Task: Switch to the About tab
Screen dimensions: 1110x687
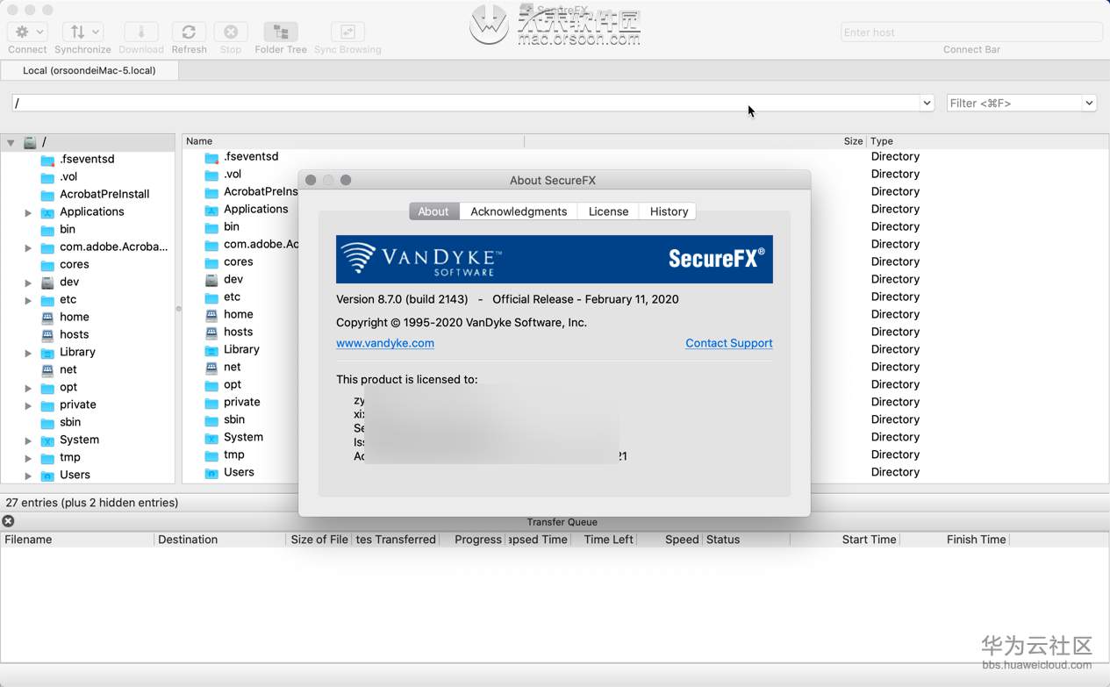Action: tap(433, 211)
